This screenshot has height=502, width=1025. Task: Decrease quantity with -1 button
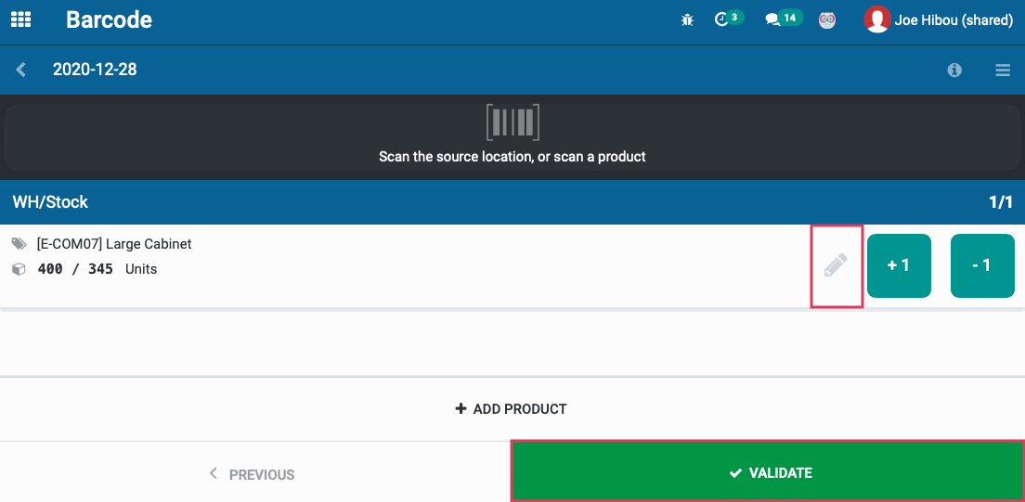point(982,265)
